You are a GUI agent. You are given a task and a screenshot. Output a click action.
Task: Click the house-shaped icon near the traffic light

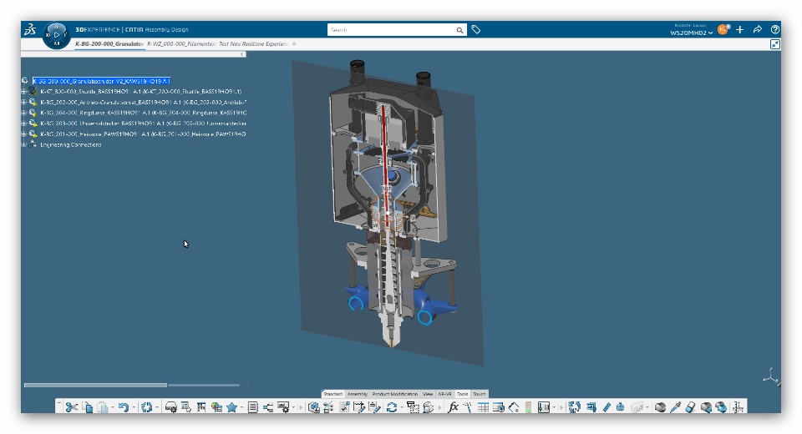click(514, 407)
